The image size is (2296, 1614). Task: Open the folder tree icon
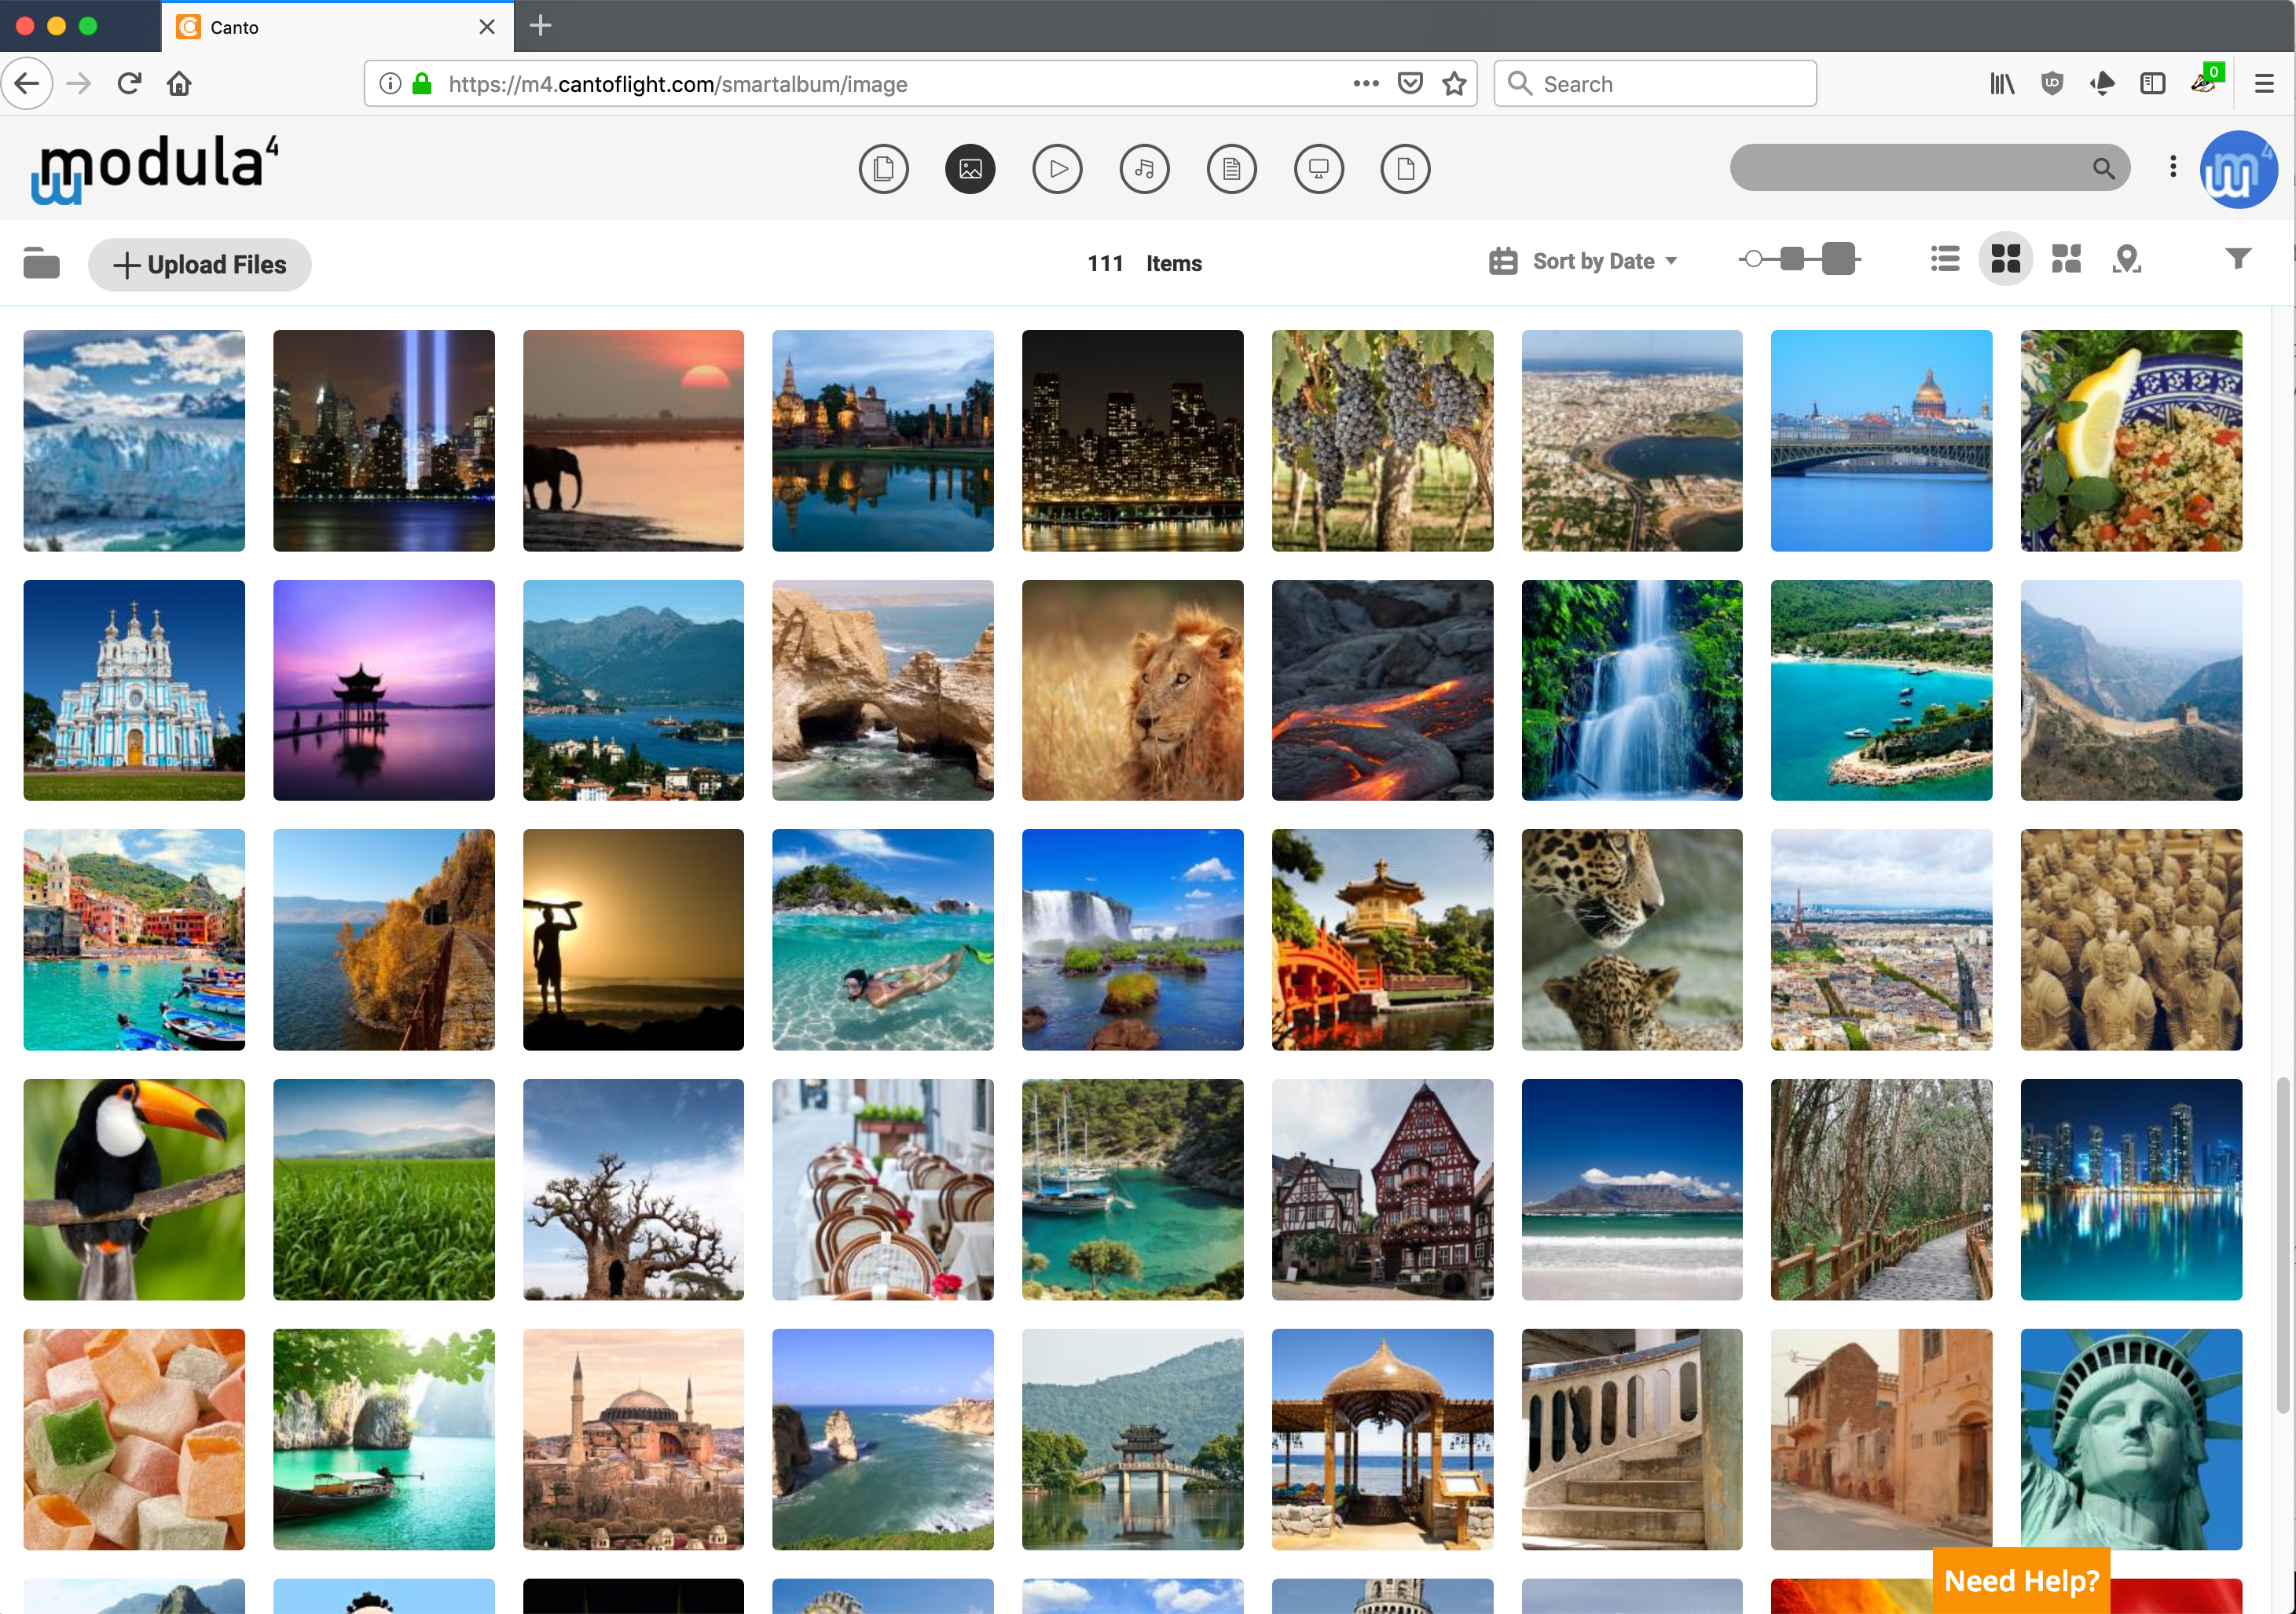pos(41,263)
